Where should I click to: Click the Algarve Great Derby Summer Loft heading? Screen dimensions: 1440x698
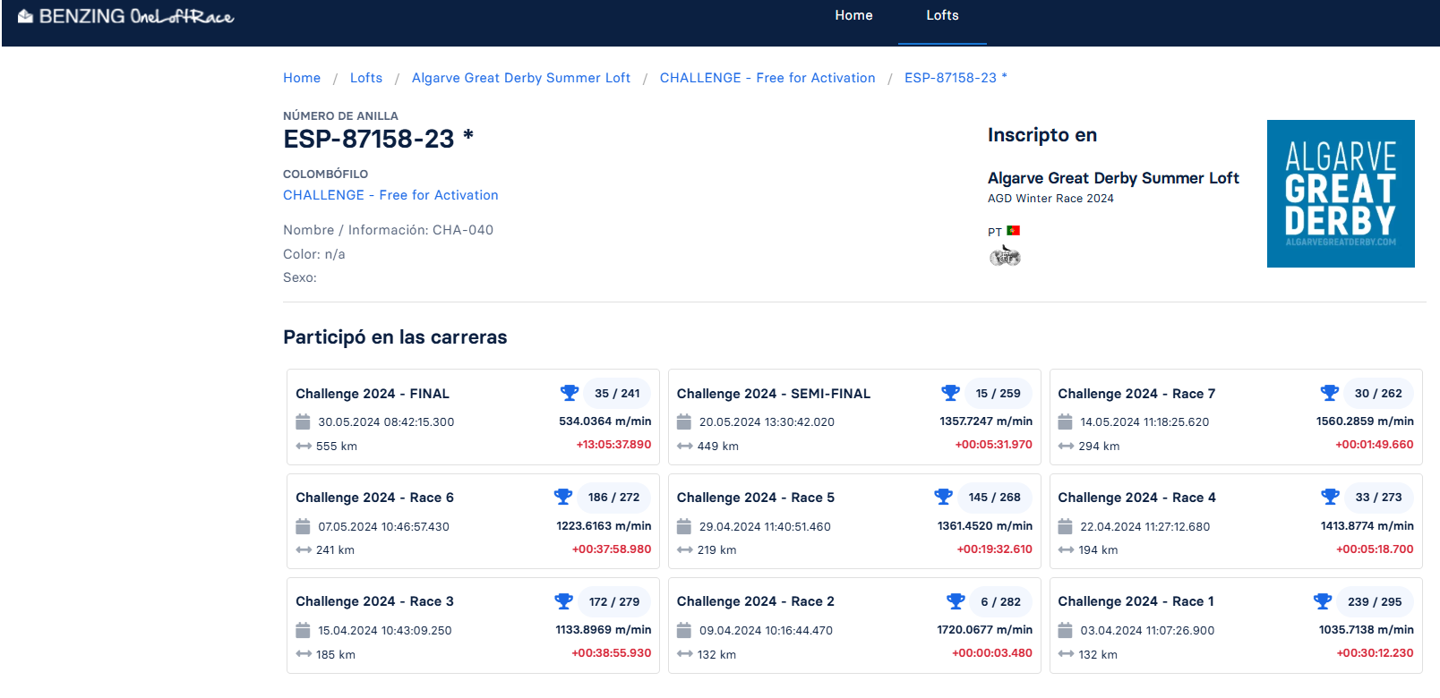pyautogui.click(x=1112, y=178)
